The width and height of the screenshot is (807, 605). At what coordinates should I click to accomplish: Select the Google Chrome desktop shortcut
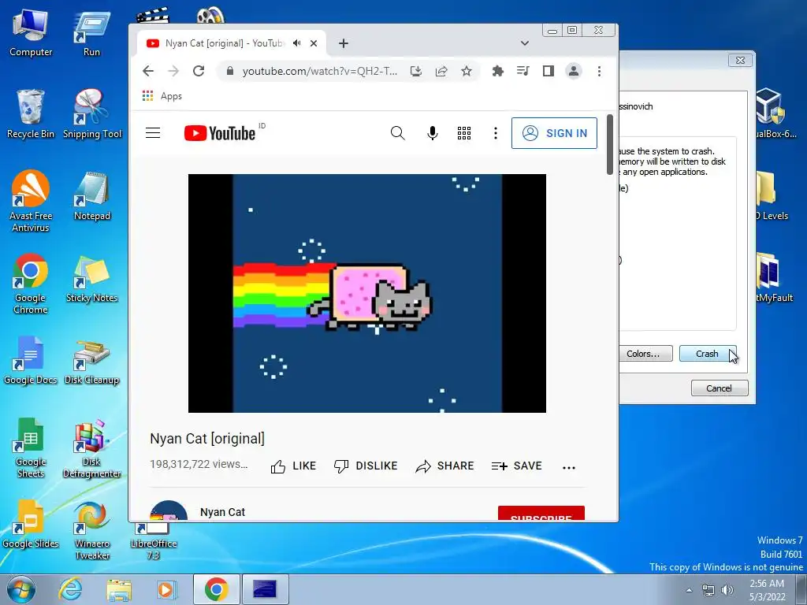31,283
